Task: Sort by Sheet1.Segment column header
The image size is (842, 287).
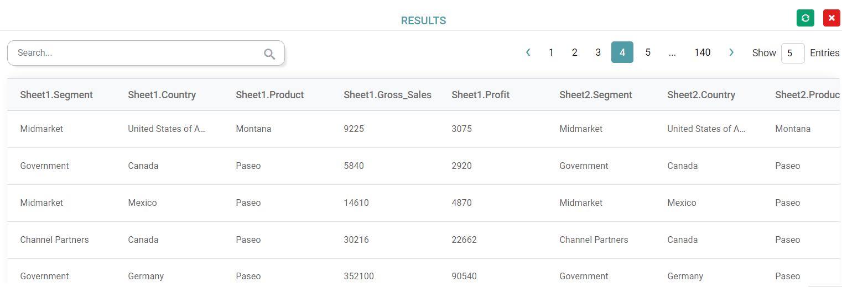Action: [56, 95]
